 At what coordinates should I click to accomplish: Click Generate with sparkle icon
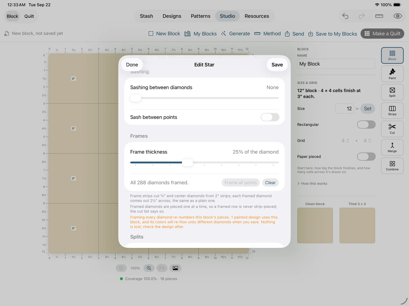tap(235, 34)
